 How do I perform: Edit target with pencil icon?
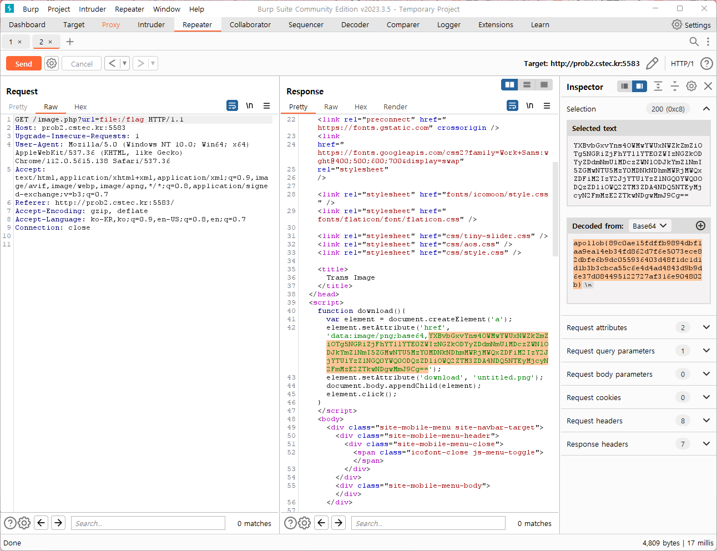(653, 63)
